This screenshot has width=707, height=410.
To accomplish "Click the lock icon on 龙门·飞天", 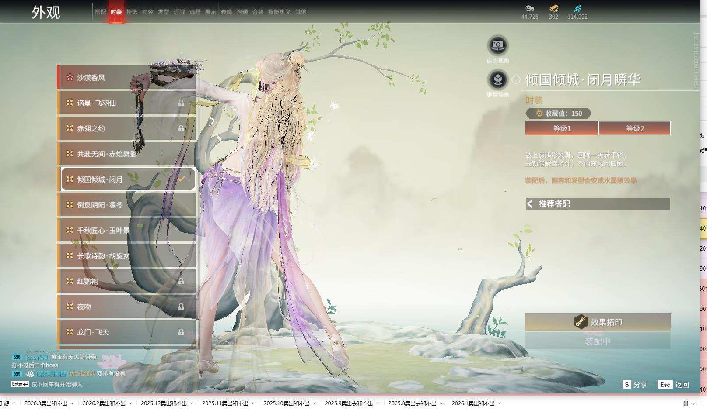I will click(x=181, y=332).
